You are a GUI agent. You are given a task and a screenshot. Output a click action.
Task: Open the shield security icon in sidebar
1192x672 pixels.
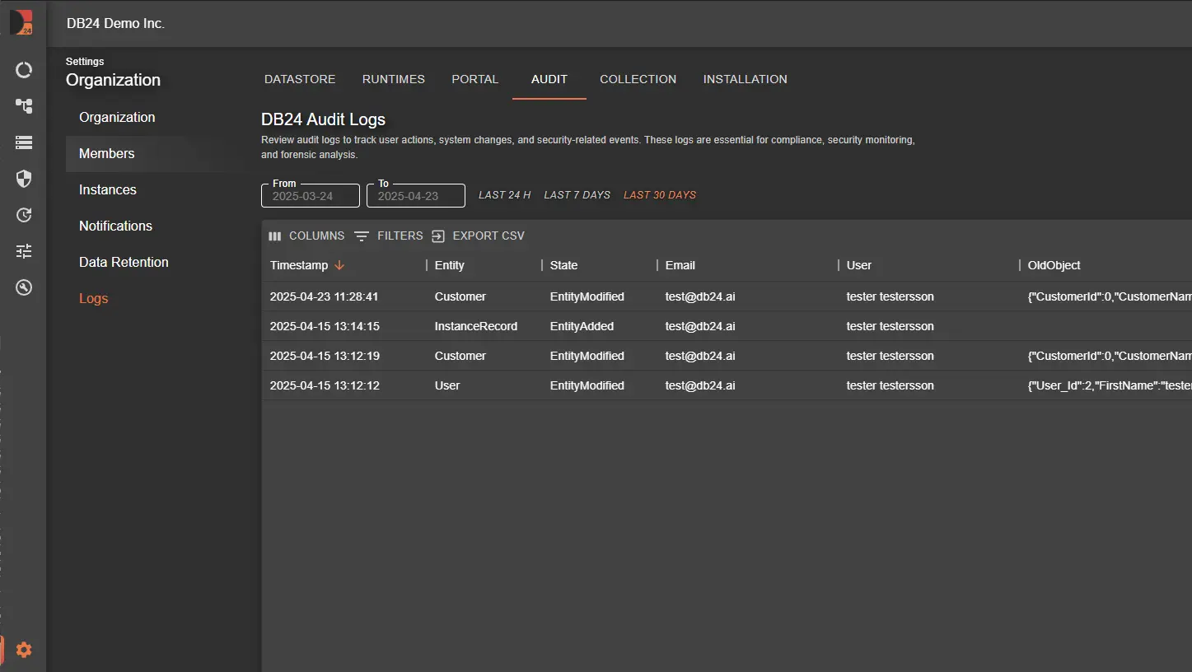(24, 179)
